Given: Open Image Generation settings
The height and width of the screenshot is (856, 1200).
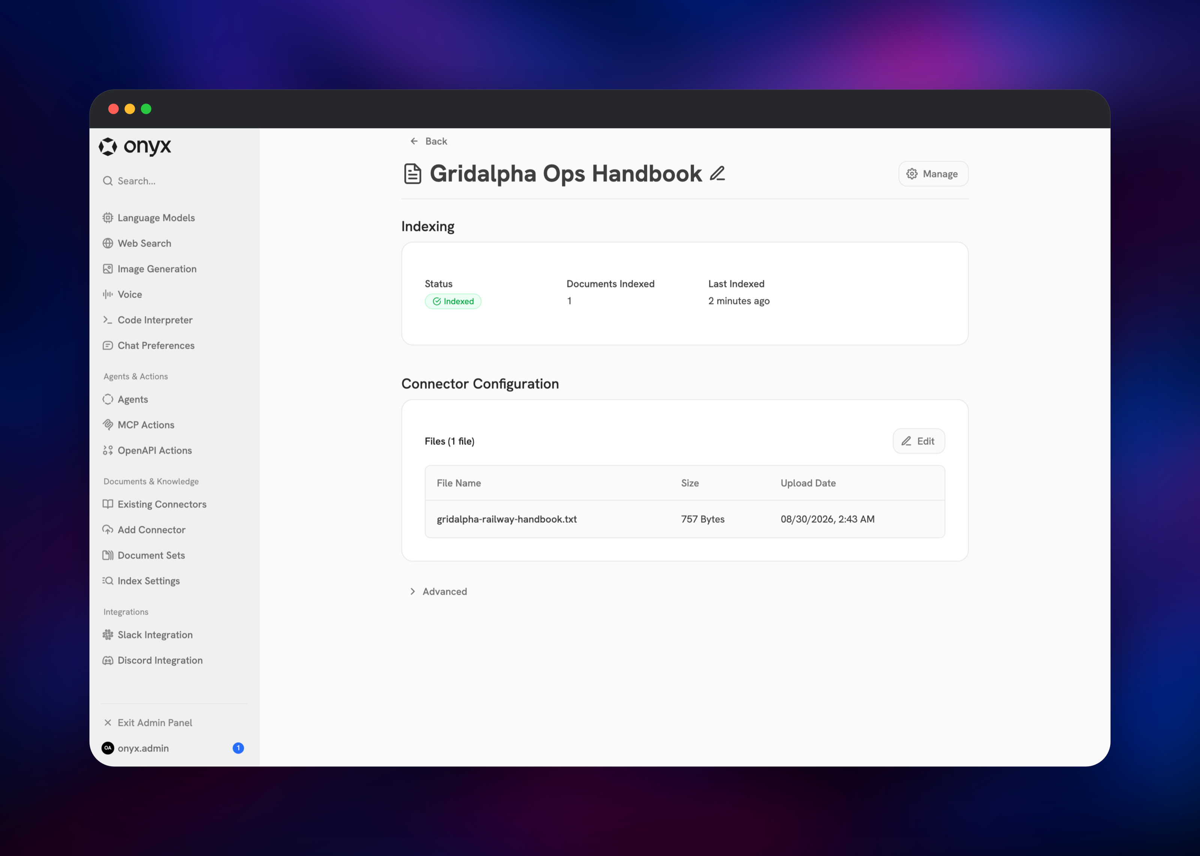Looking at the screenshot, I should click(174, 269).
